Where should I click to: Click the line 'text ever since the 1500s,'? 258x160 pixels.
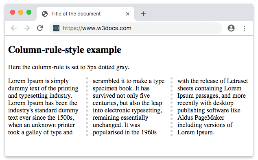click(x=41, y=118)
